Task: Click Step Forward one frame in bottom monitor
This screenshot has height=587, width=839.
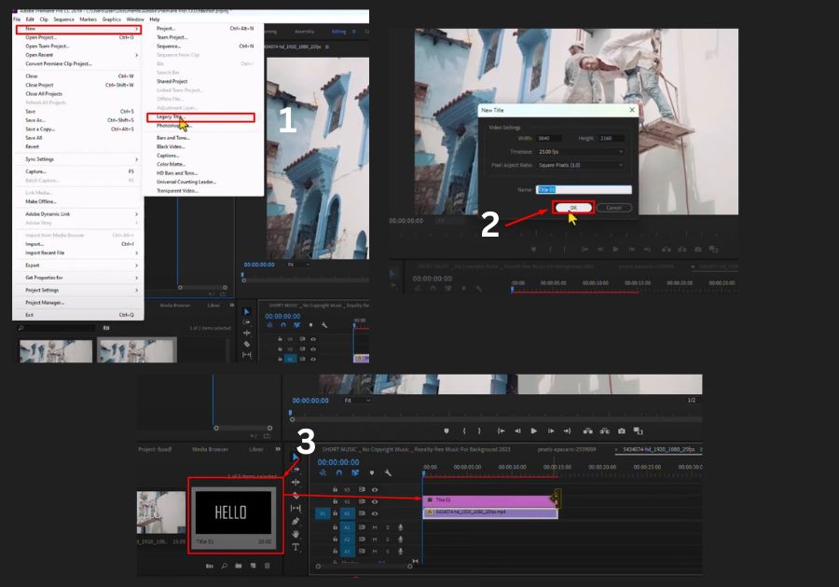Action: coord(551,430)
